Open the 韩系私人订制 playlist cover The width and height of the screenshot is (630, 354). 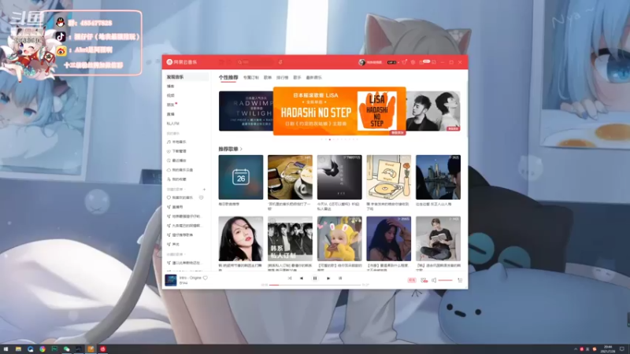click(x=290, y=239)
